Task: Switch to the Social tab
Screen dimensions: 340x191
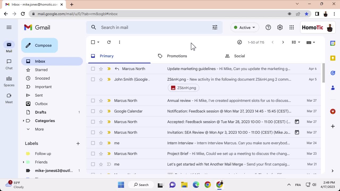Action: click(239, 56)
